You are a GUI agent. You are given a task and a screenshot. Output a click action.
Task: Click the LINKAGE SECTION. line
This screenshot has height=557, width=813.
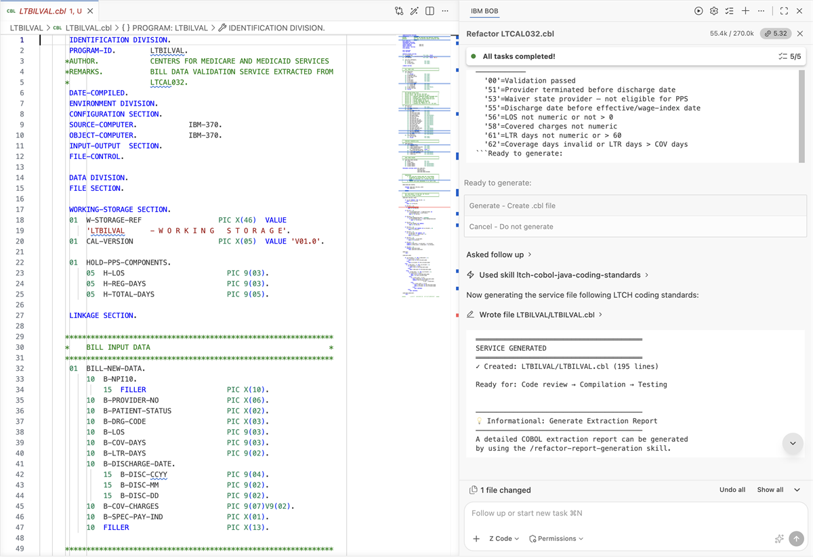point(103,315)
